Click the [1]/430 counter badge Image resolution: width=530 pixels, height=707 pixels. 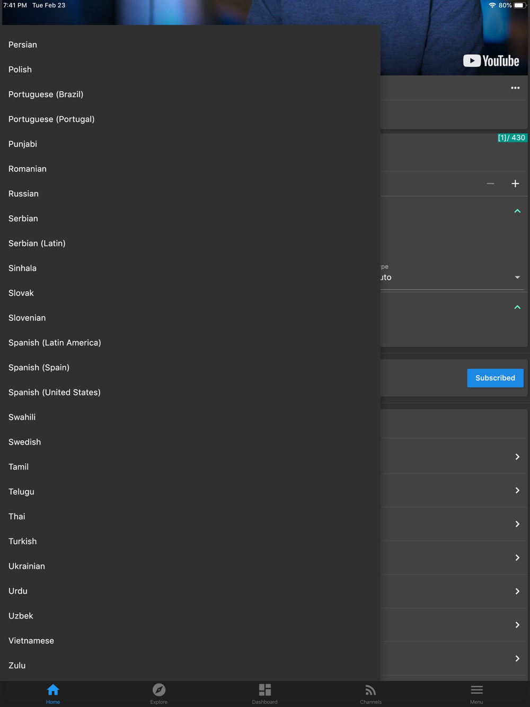point(511,138)
